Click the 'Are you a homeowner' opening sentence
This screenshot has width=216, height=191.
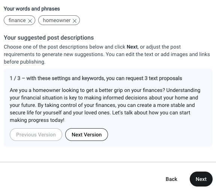click(87, 90)
